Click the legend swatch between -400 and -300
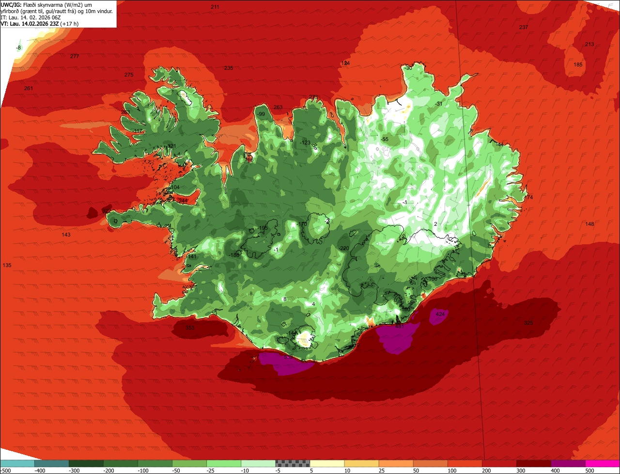The height and width of the screenshot is (474, 620). [51, 463]
